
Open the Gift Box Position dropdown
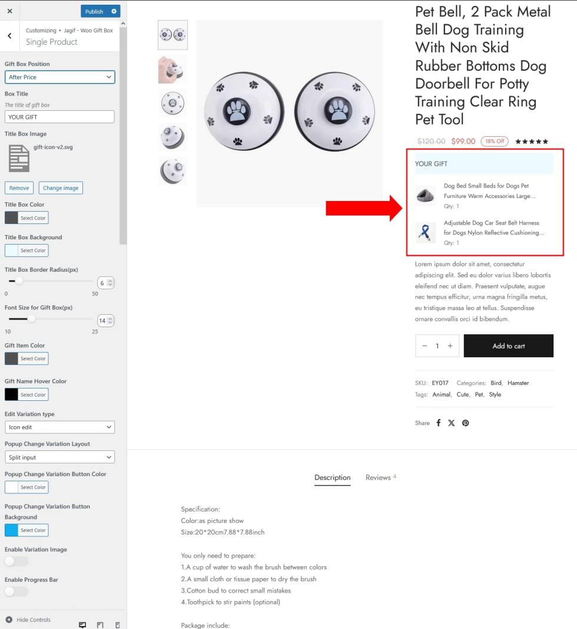click(x=59, y=77)
